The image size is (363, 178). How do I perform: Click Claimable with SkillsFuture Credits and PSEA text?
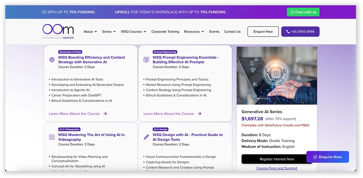coord(275,125)
